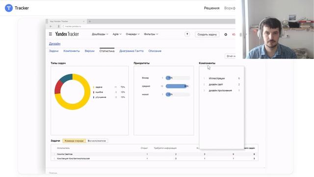Click the ошибка legend label
The width and height of the screenshot is (314, 177).
pyautogui.click(x=99, y=92)
